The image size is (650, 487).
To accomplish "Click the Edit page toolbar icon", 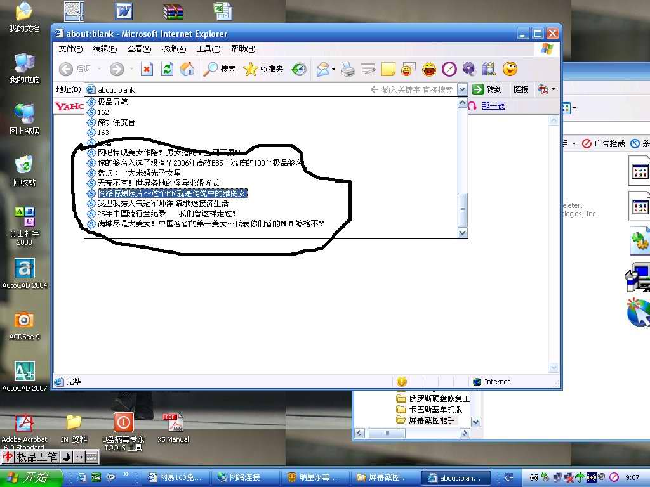I will [x=368, y=69].
